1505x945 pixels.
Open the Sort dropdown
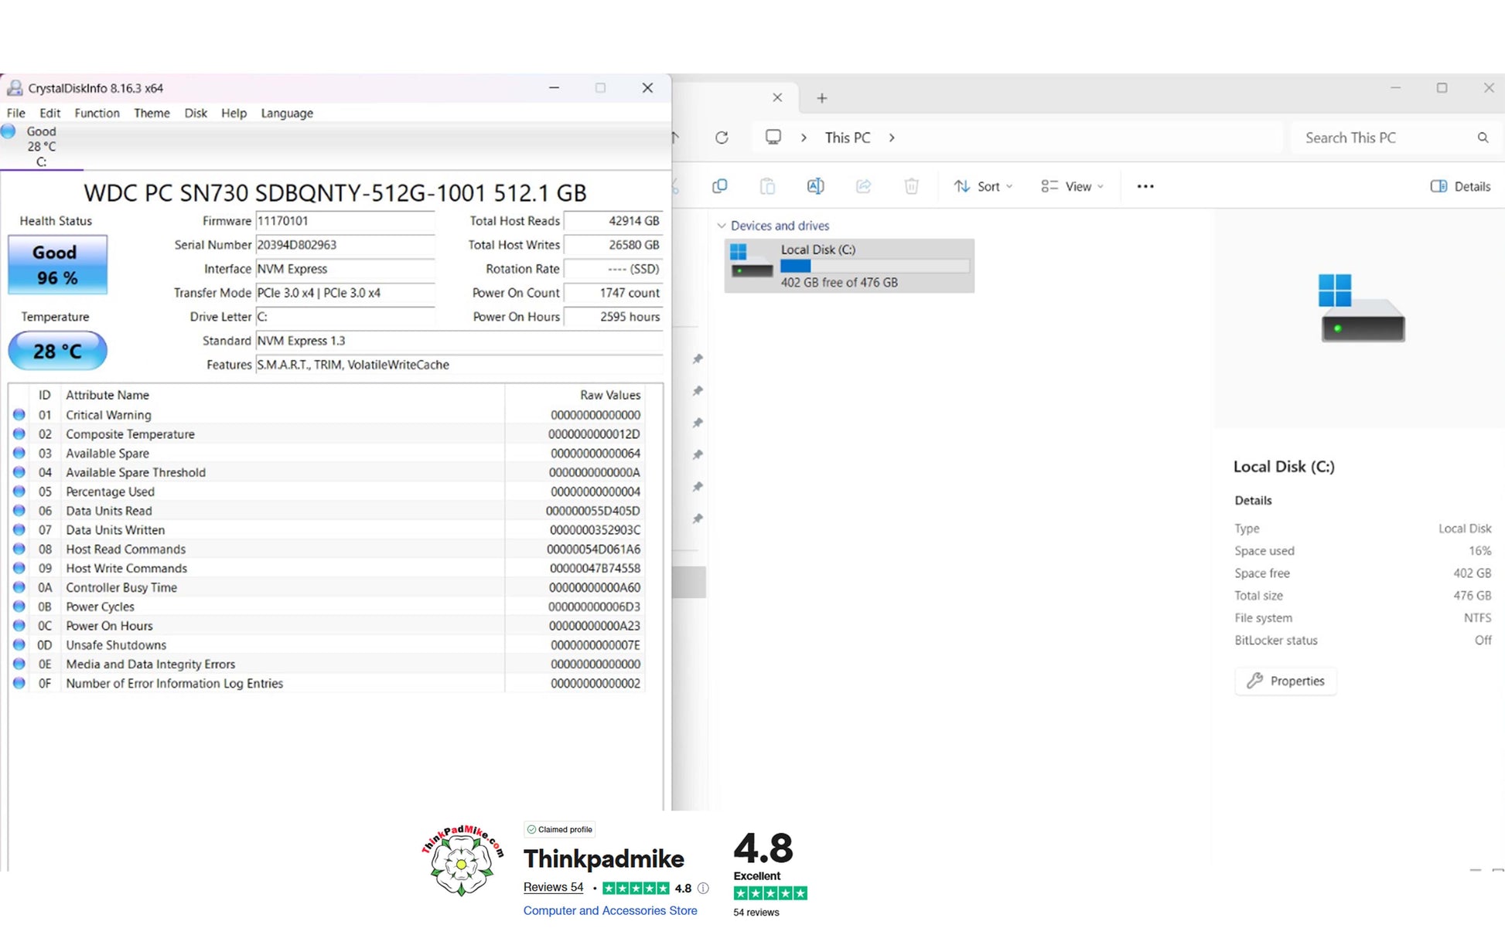click(983, 186)
